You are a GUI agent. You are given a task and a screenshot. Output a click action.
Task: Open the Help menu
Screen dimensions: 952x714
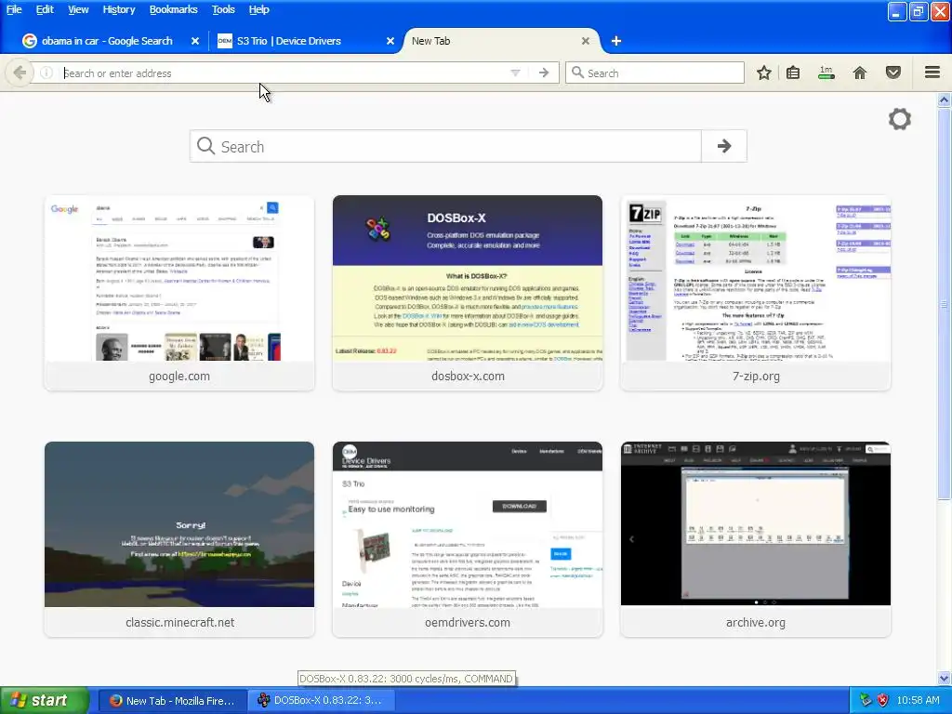(x=258, y=9)
